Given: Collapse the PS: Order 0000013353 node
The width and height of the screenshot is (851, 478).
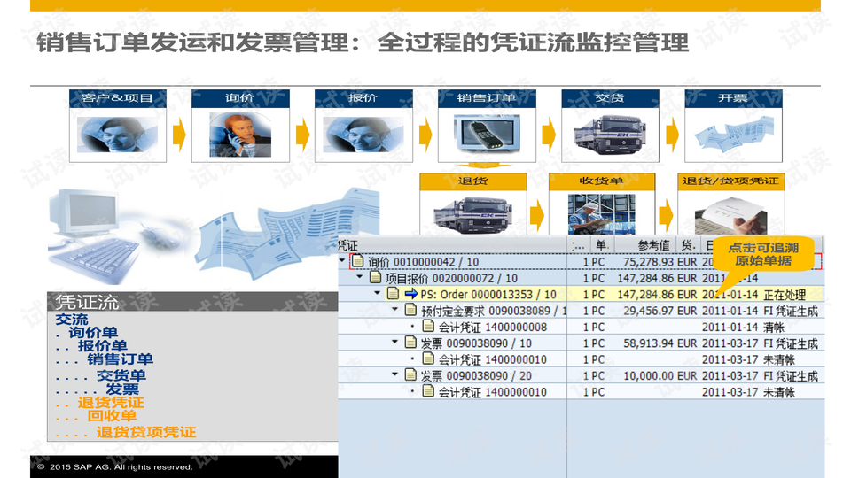Looking at the screenshot, I should point(377,294).
